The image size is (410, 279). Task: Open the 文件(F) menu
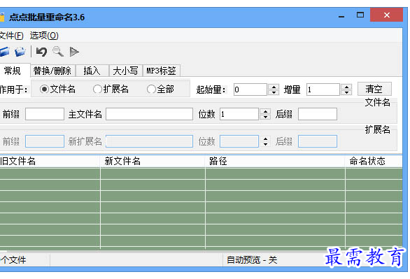[11, 35]
